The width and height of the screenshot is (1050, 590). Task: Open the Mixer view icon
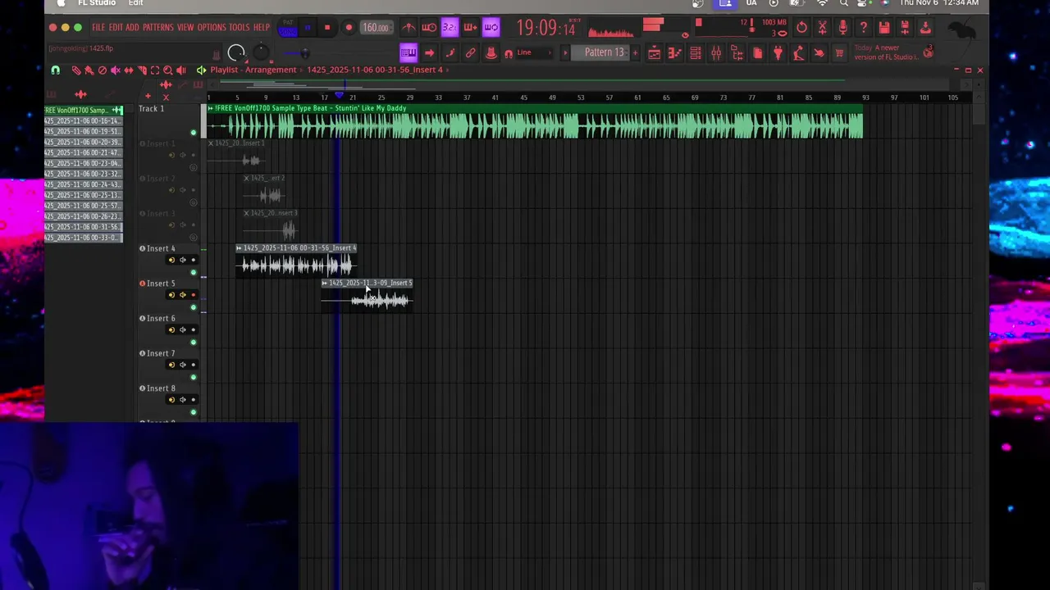pyautogui.click(x=716, y=53)
